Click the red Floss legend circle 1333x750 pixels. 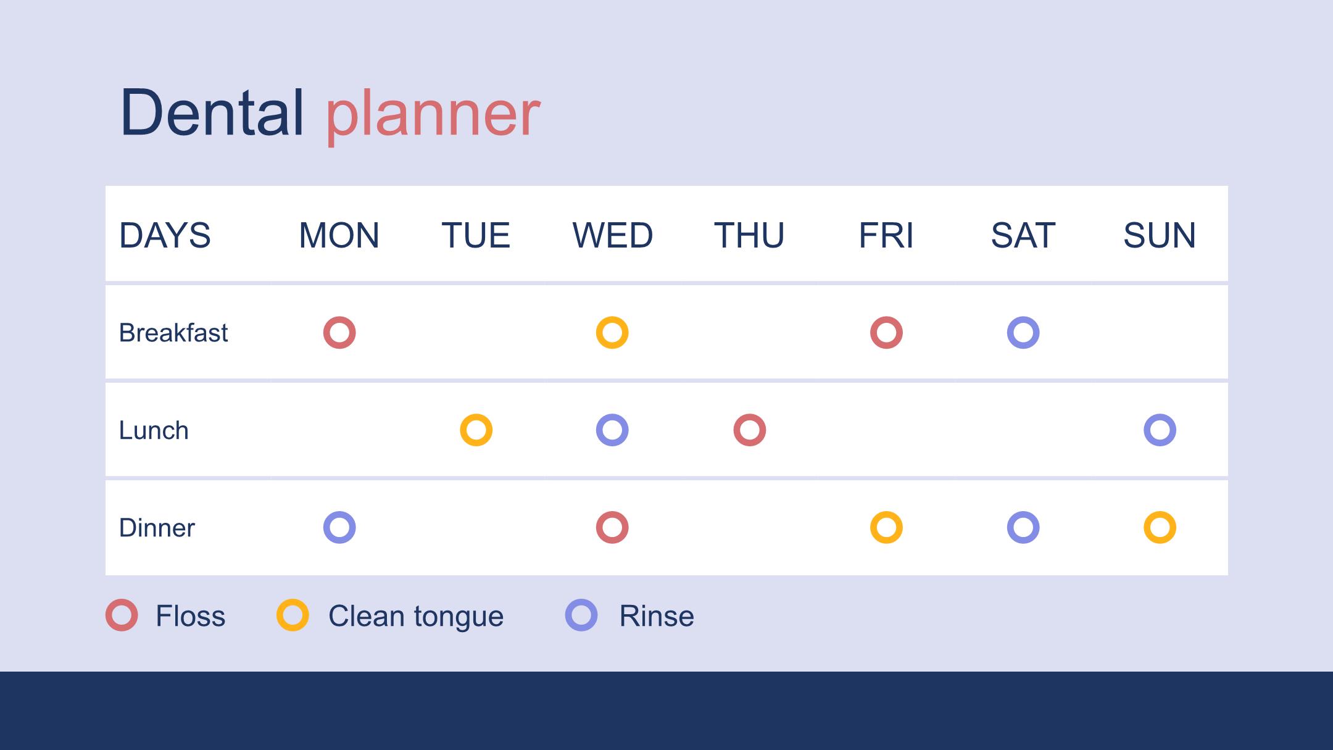pyautogui.click(x=122, y=615)
